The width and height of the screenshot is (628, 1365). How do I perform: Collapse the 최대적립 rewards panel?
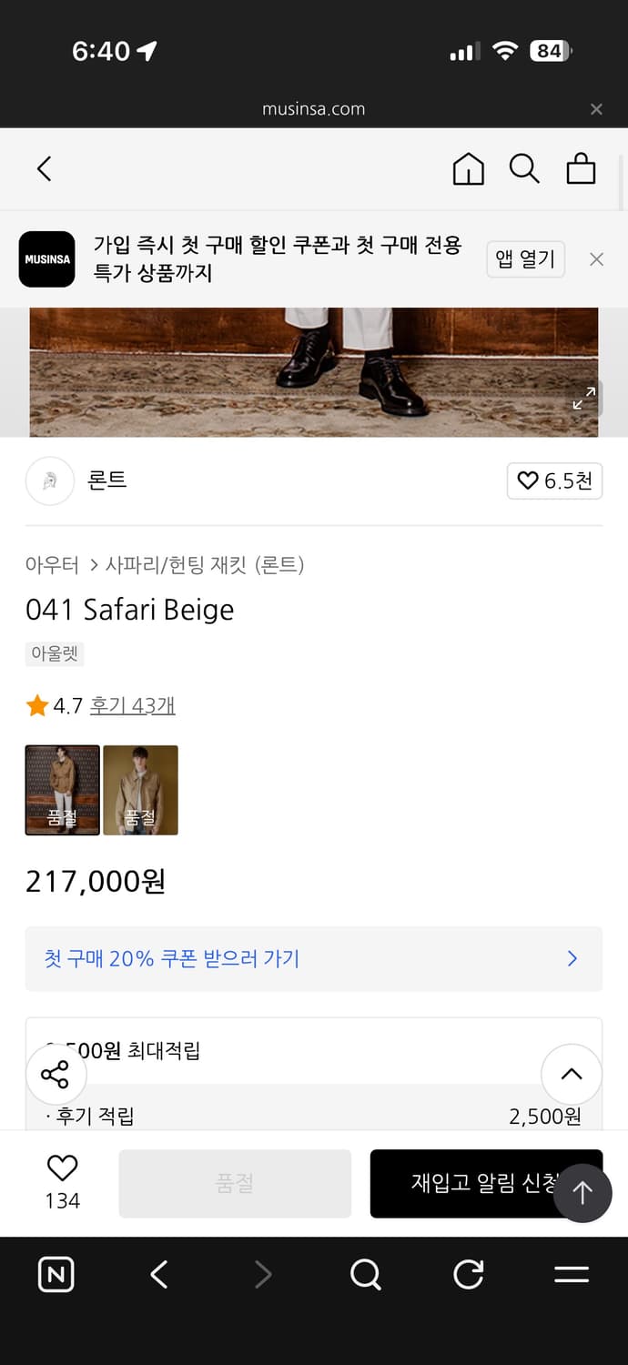(571, 1075)
